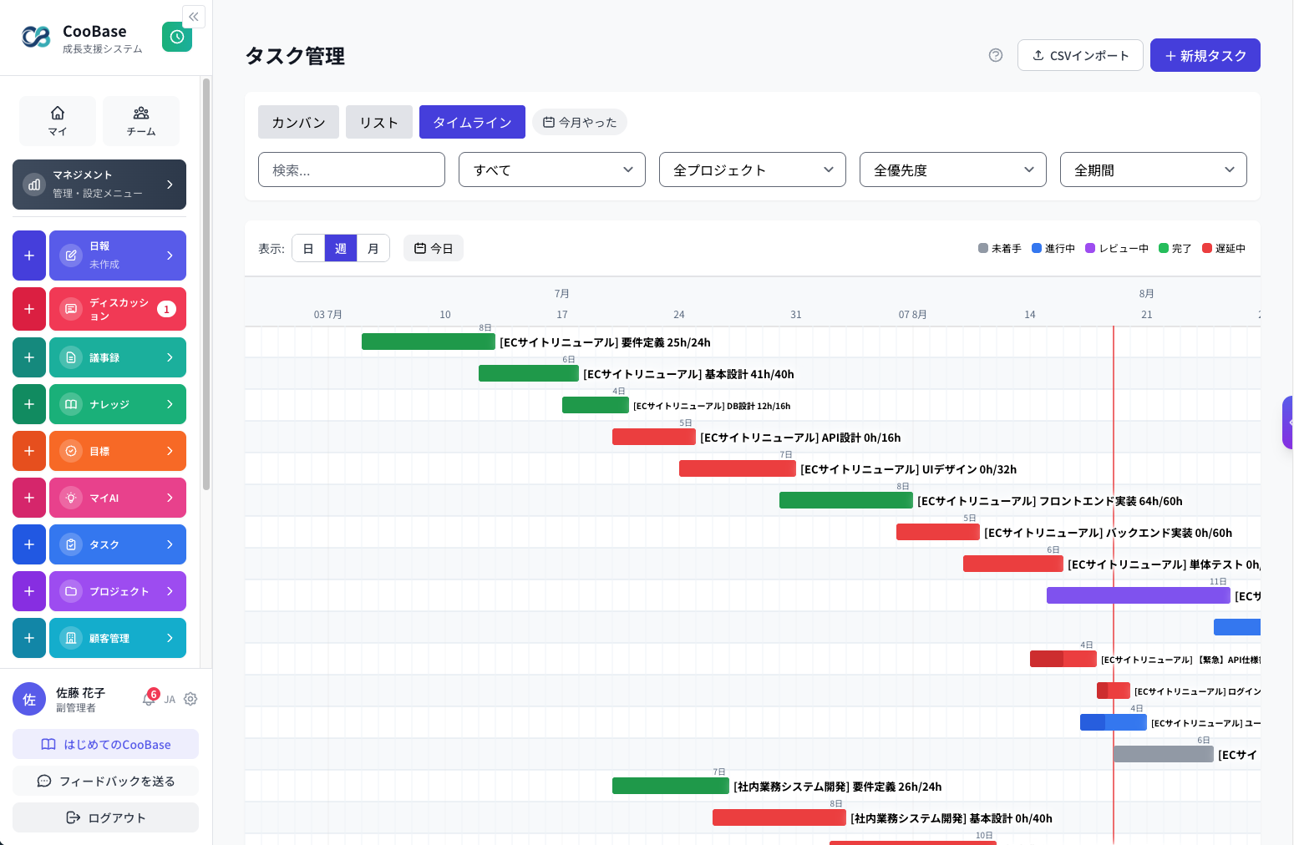Screen dimensions: 1294x845
Task: Set display to 週 view
Action: click(x=341, y=248)
